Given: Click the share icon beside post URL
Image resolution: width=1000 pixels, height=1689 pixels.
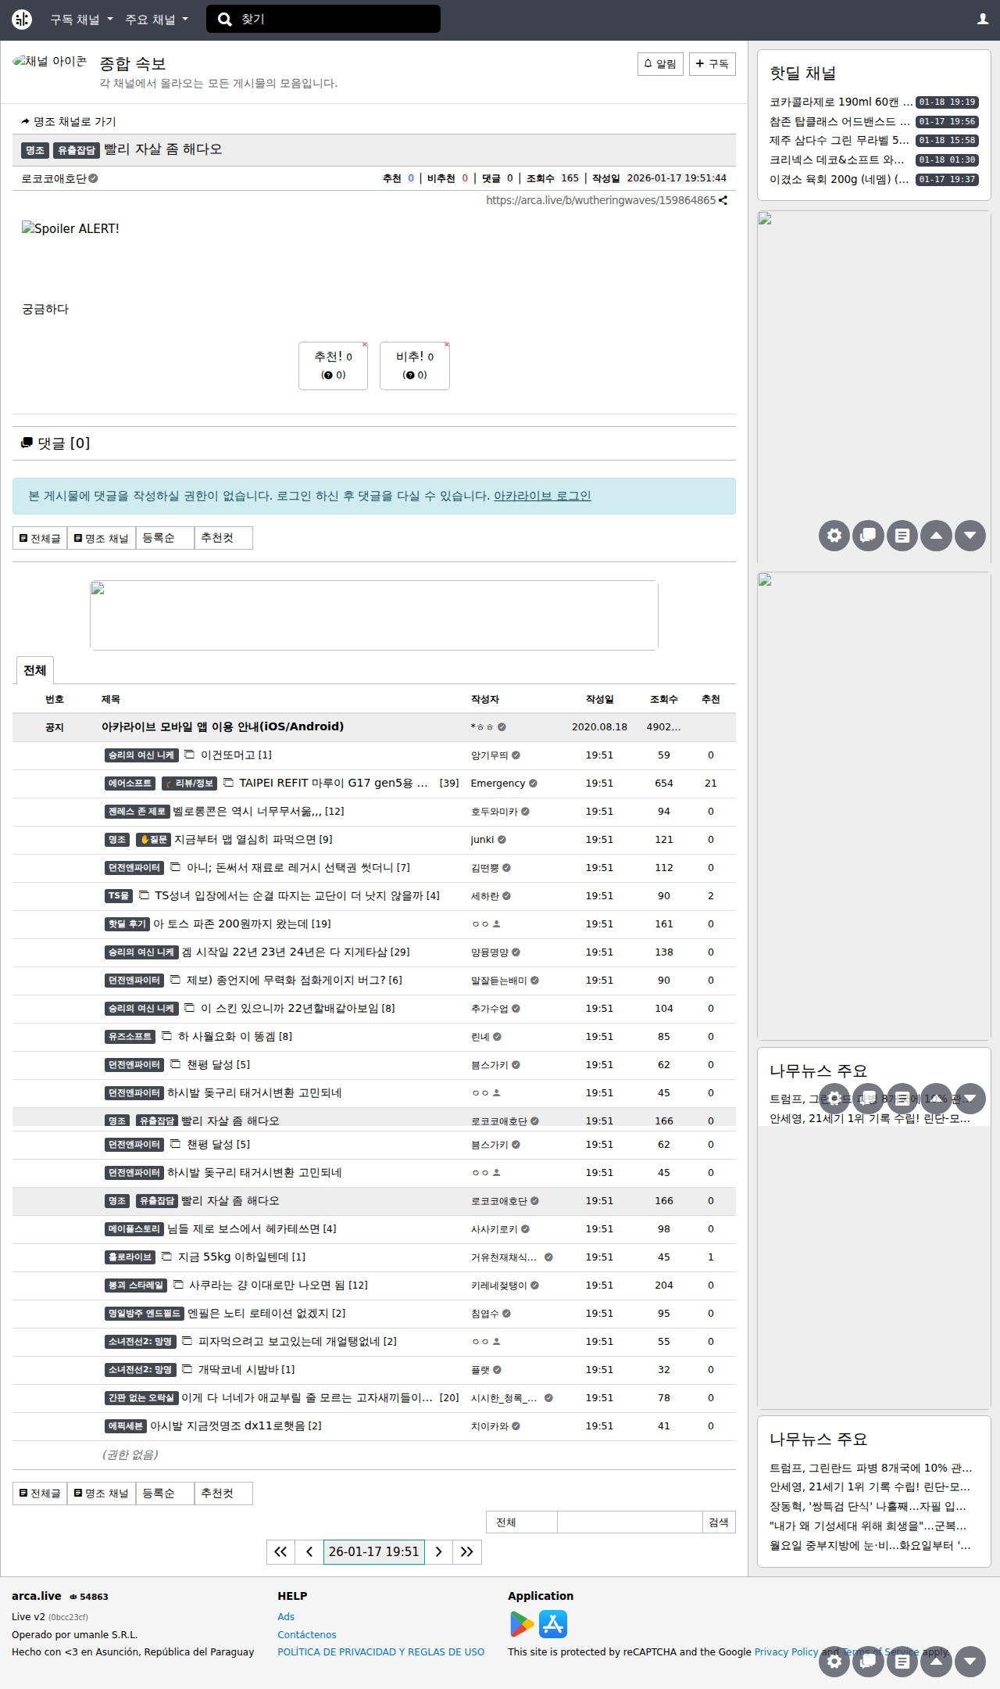Looking at the screenshot, I should 723,200.
